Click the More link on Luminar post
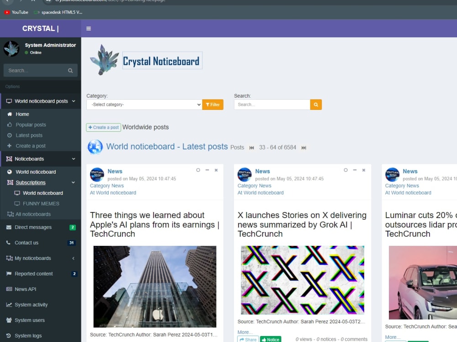457x342 pixels. click(393, 337)
